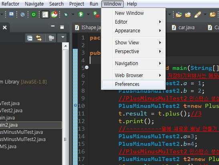The width and height of the screenshot is (219, 165).
Task: Select the usMinusMulTest.java file
Action: [x=21, y=132]
